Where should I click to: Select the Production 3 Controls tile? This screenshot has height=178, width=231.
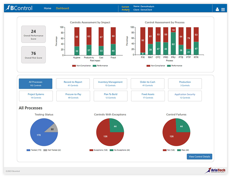click(x=185, y=83)
